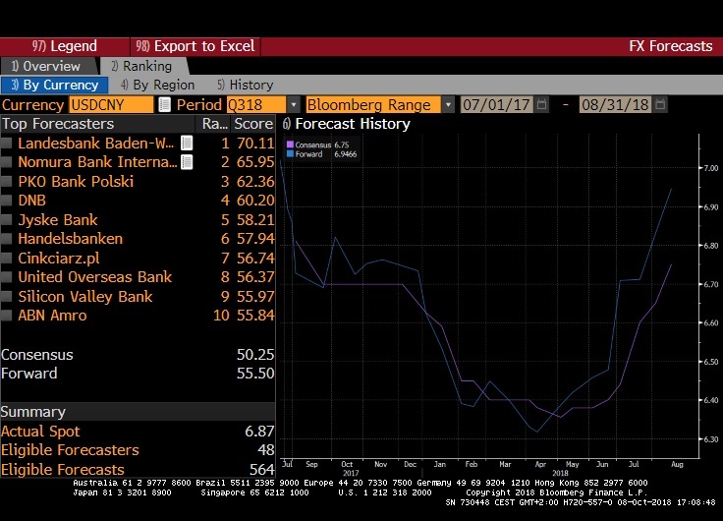
Task: Click the blue Forward legend swatch
Action: tap(289, 153)
